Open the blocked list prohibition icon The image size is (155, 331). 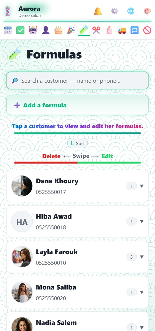147,30
